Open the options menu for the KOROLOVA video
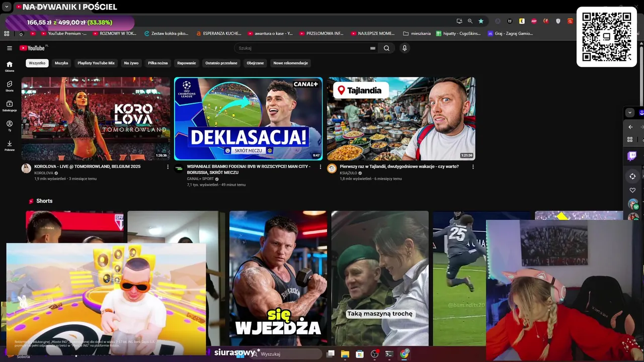The height and width of the screenshot is (362, 644). (168, 167)
